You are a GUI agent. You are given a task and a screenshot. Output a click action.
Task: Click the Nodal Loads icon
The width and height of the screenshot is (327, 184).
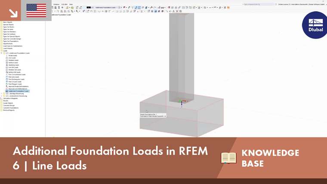(x=7, y=55)
